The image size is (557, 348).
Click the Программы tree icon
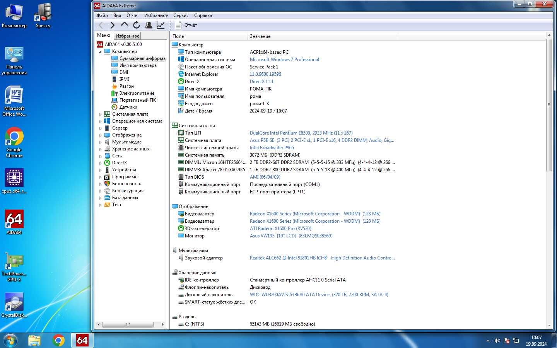click(x=107, y=177)
